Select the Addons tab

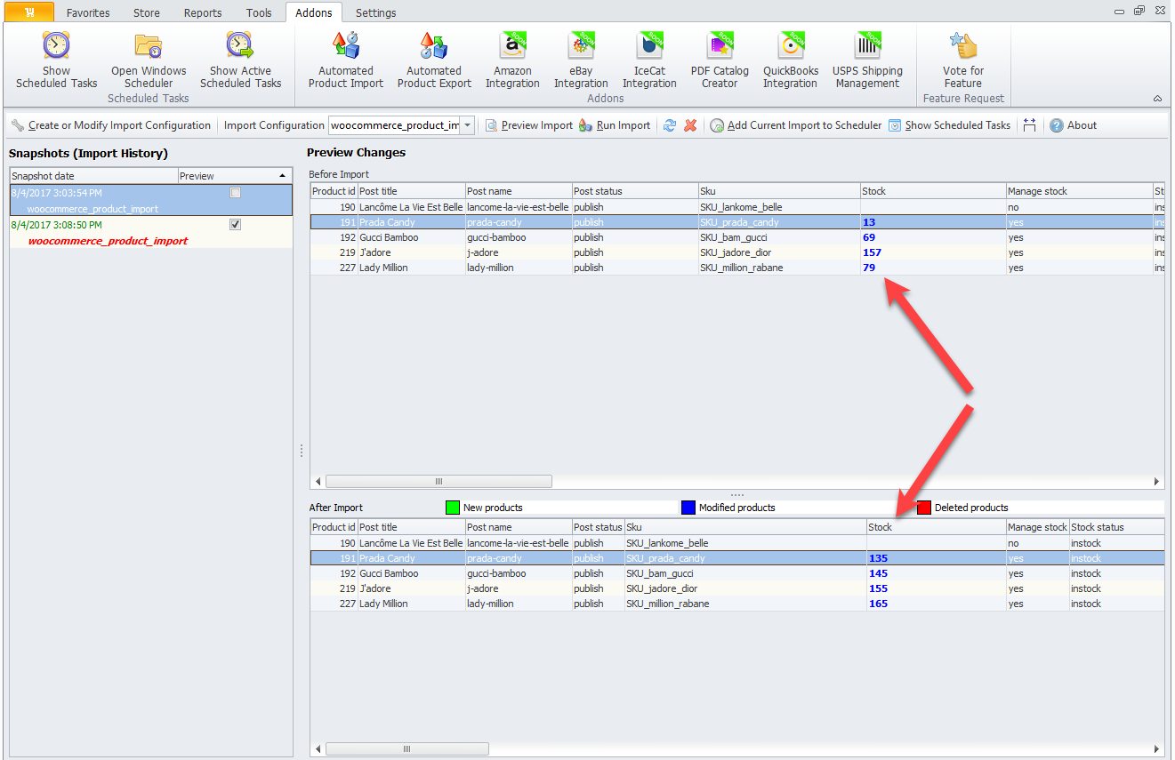pos(314,12)
